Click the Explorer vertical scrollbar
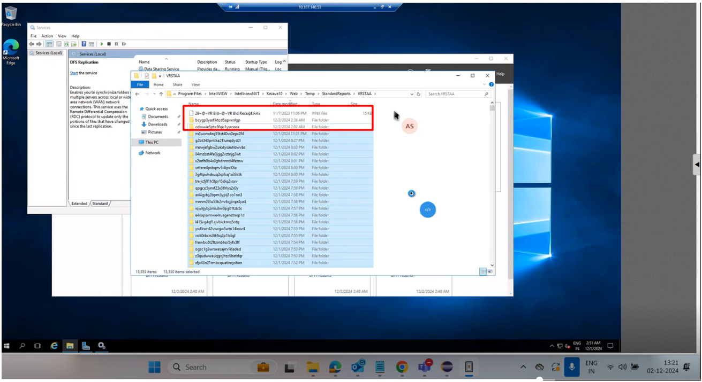Viewport: 702px width, 382px height. click(x=492, y=184)
